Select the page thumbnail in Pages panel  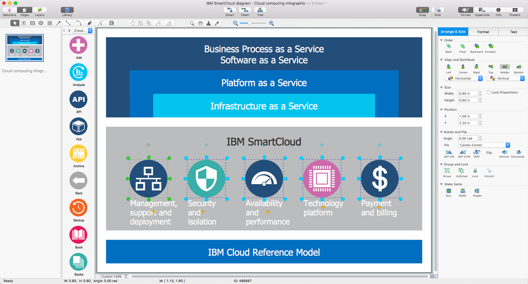[25, 48]
